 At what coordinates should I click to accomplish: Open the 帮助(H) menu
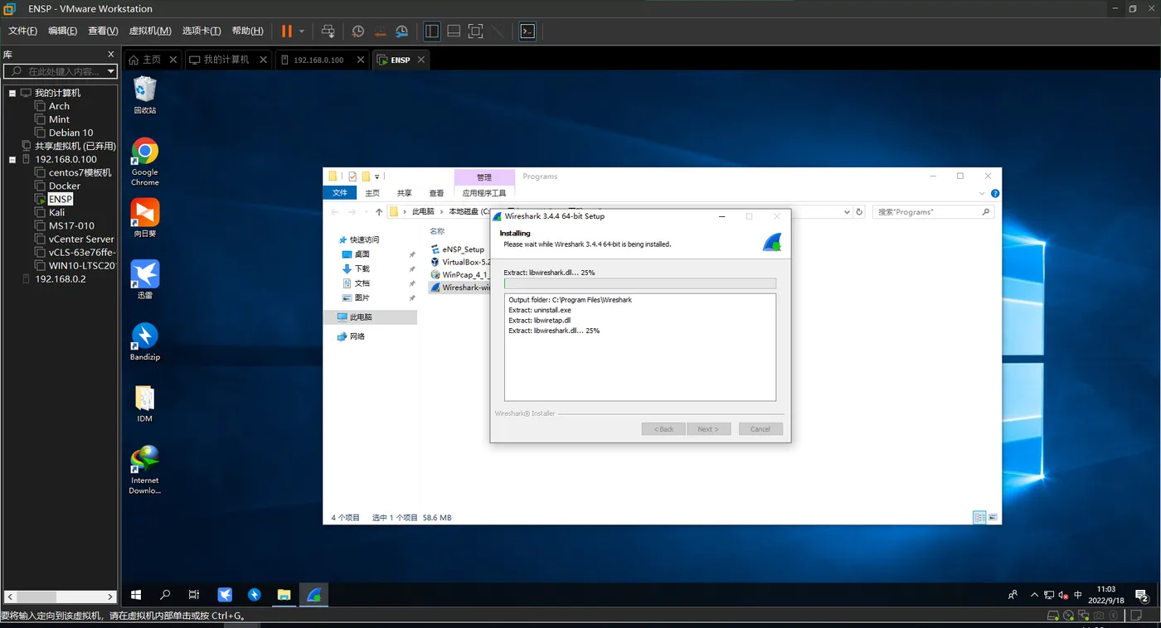coord(247,31)
